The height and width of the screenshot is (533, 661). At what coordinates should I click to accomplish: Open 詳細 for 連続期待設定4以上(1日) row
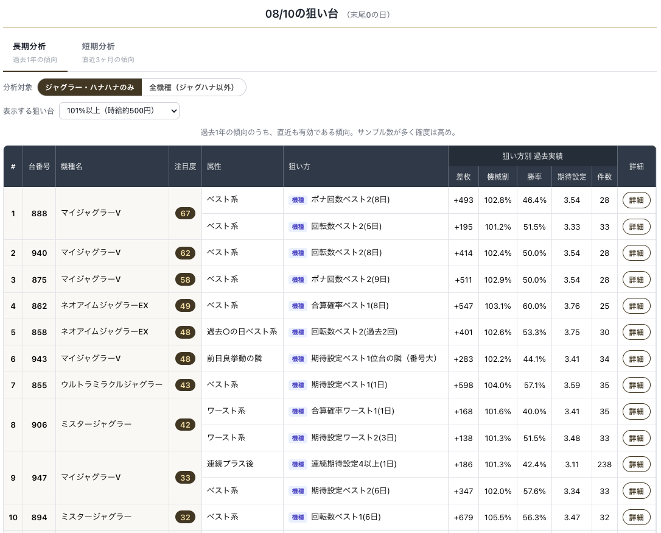(x=636, y=465)
